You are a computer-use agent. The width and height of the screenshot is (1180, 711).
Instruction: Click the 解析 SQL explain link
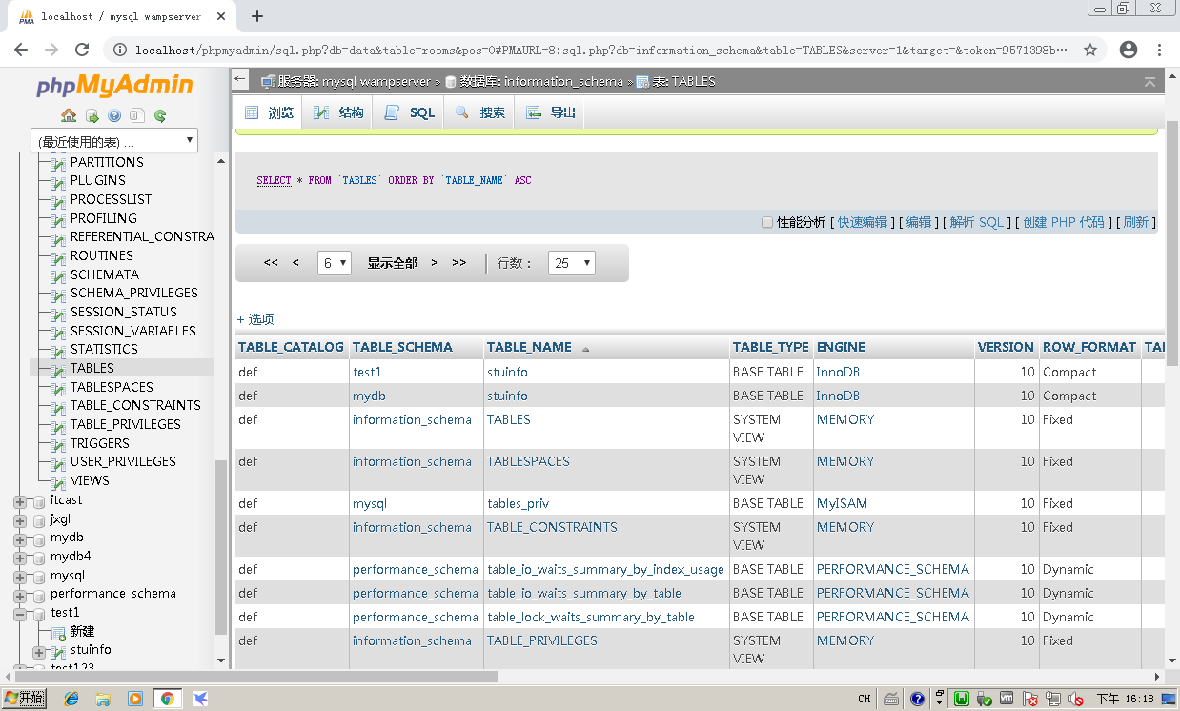(977, 222)
